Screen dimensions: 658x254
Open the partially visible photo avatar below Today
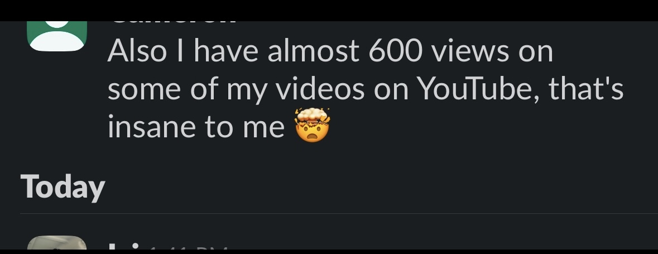(x=57, y=245)
